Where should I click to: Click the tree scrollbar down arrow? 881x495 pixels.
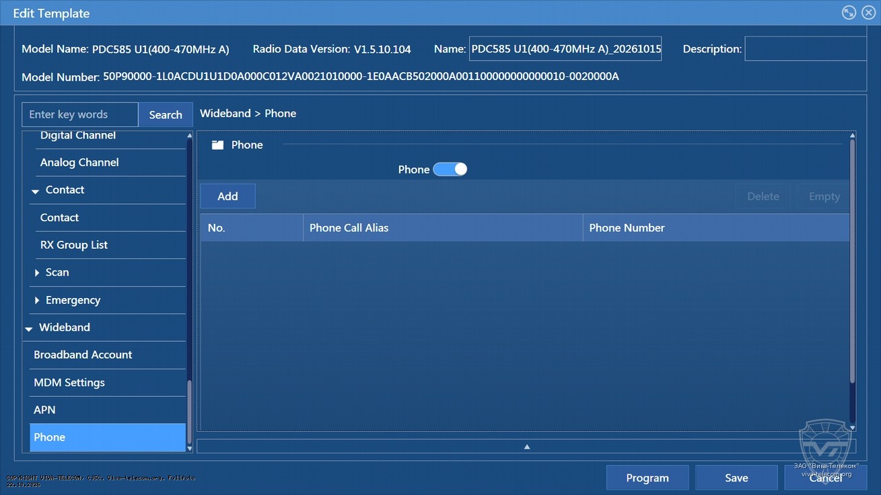point(190,448)
